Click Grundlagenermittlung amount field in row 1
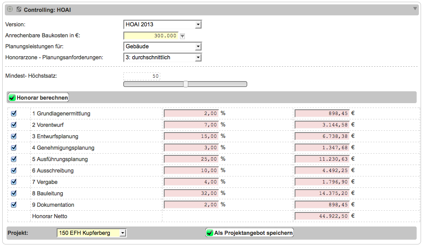425x248 pixels. tap(322, 113)
